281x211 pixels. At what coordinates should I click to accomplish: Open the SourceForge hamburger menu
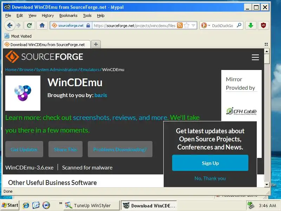click(x=255, y=57)
